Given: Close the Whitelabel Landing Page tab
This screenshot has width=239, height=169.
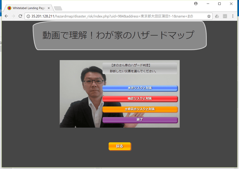Looking at the screenshot, I should click(x=48, y=8).
